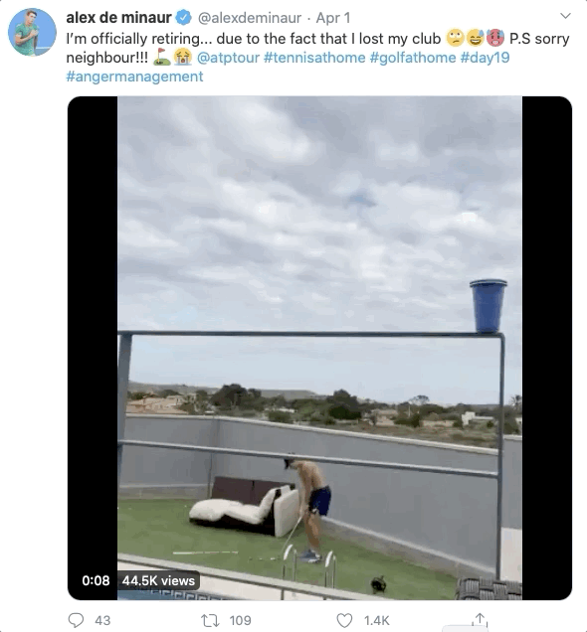Click the blue verified badge

point(184,17)
